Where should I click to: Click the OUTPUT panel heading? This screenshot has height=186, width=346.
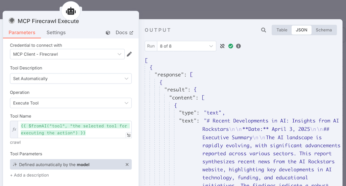point(158,30)
